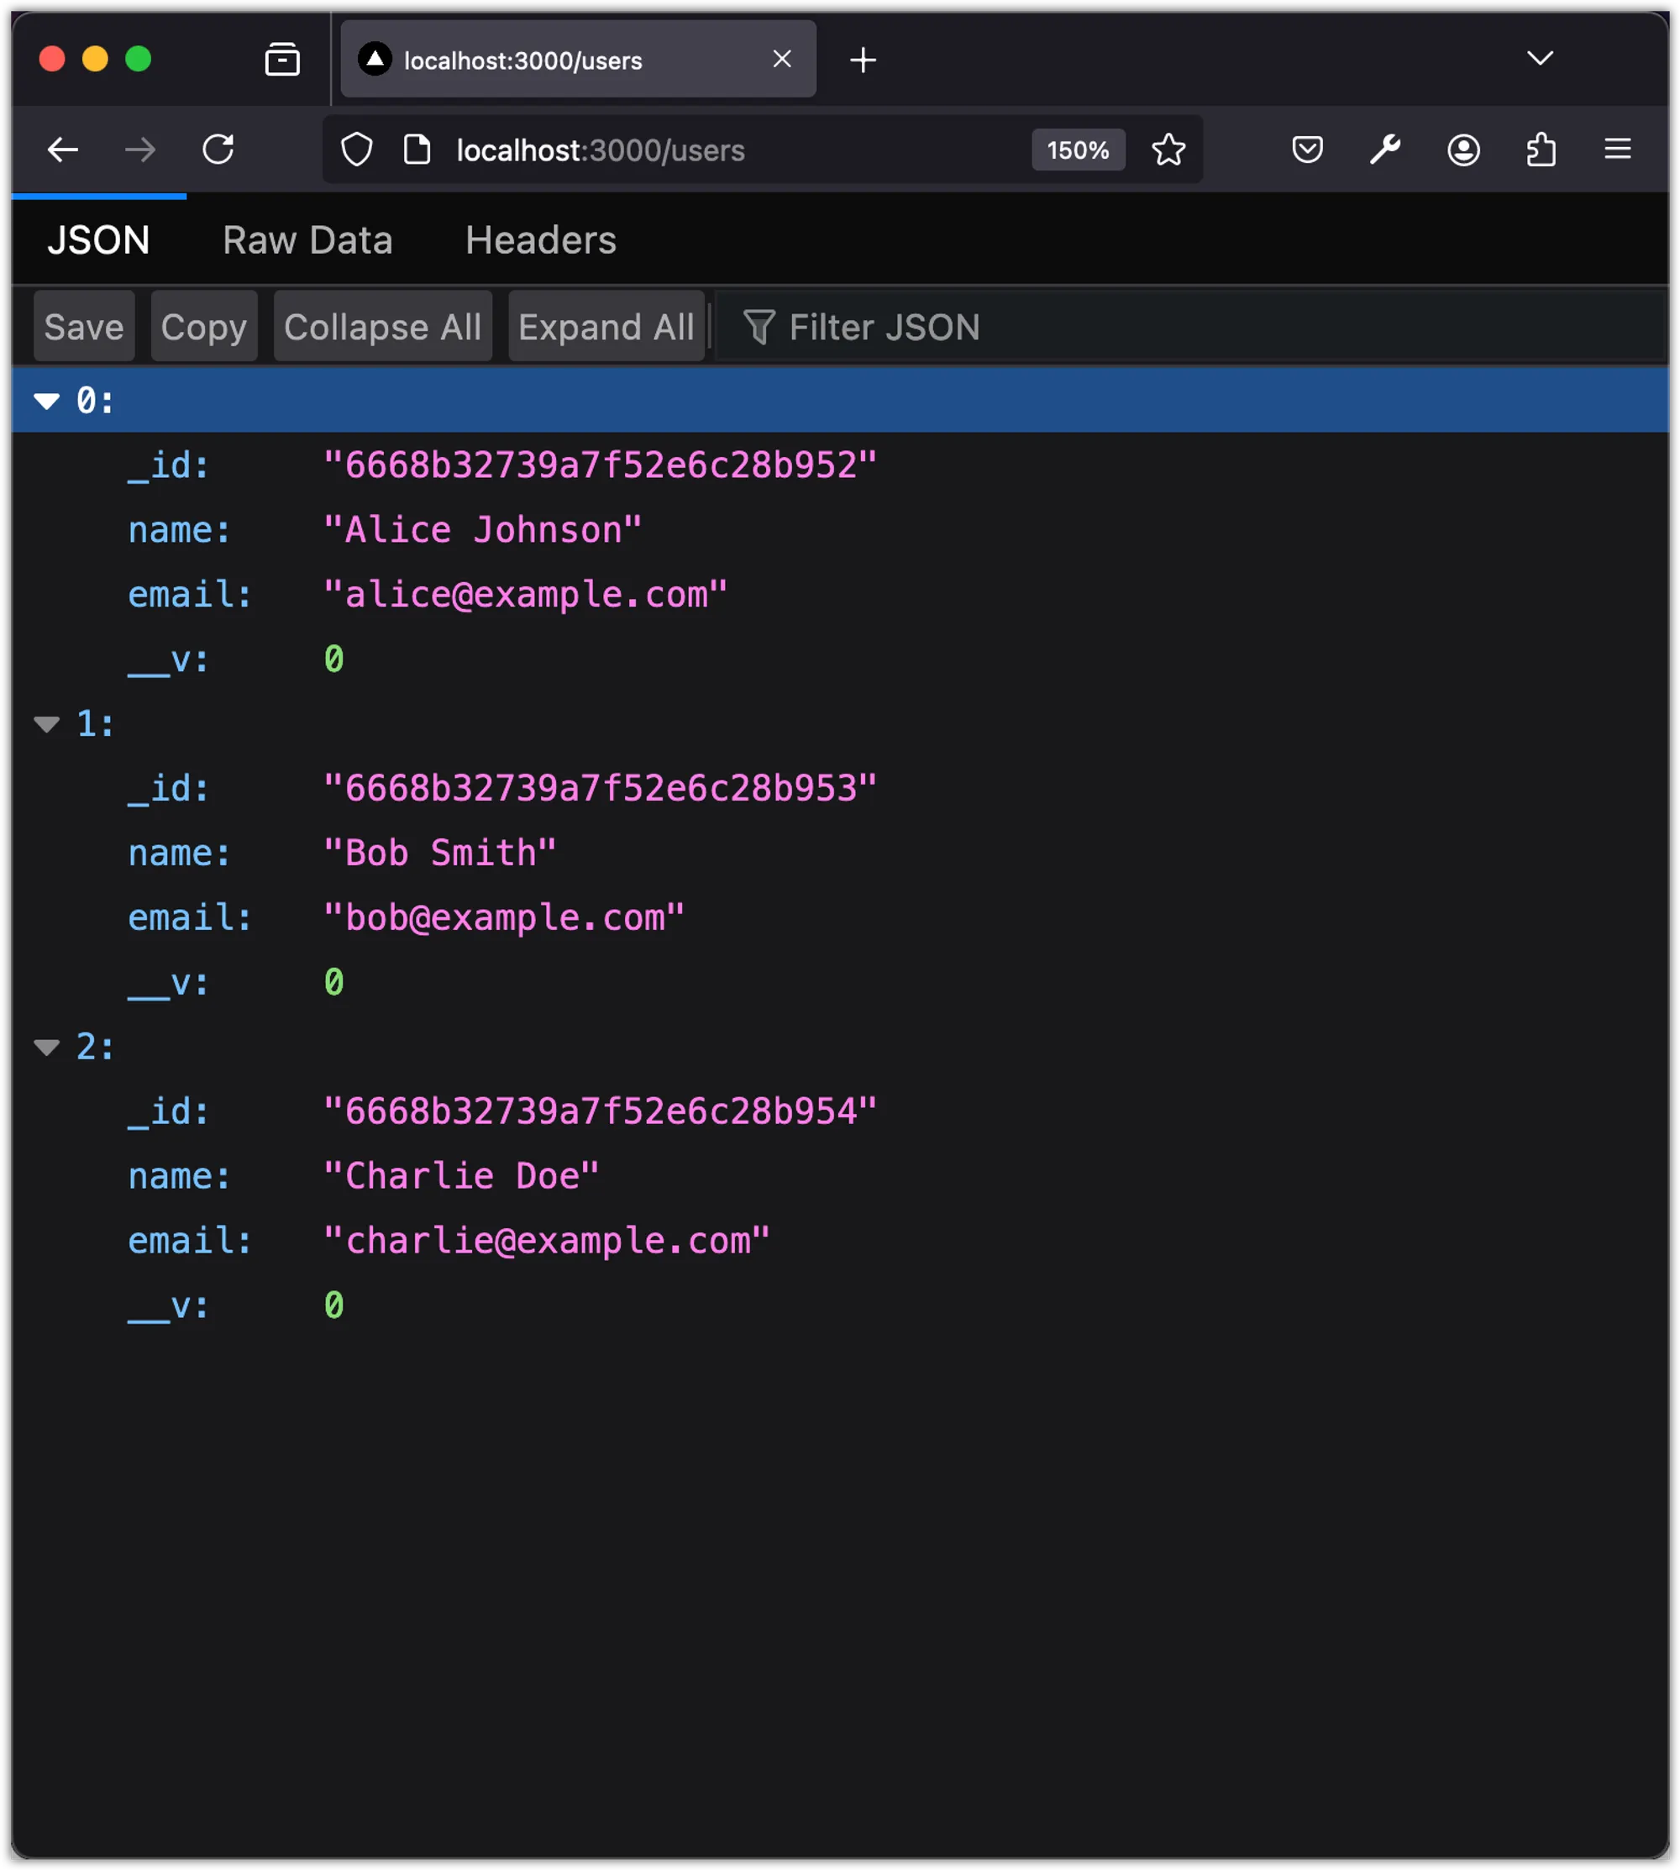
Task: Select the "Charlie Doe" name value
Action: [461, 1176]
